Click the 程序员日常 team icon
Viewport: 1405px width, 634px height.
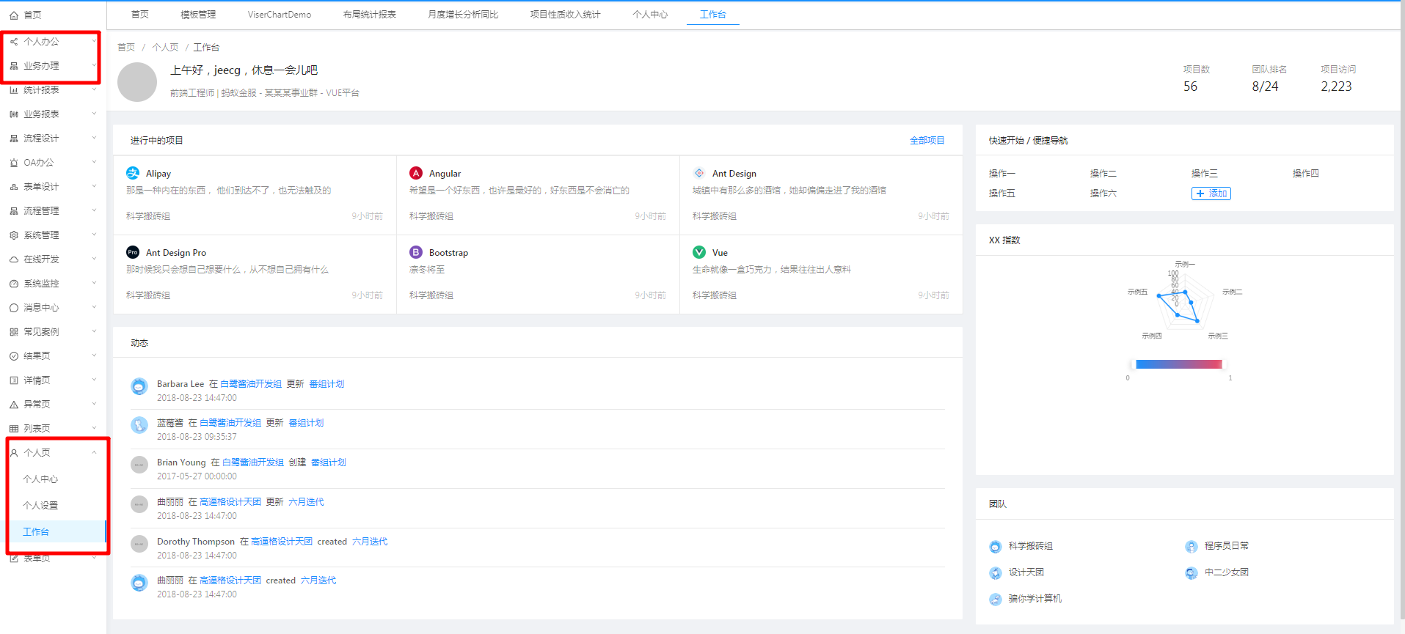pos(1191,547)
